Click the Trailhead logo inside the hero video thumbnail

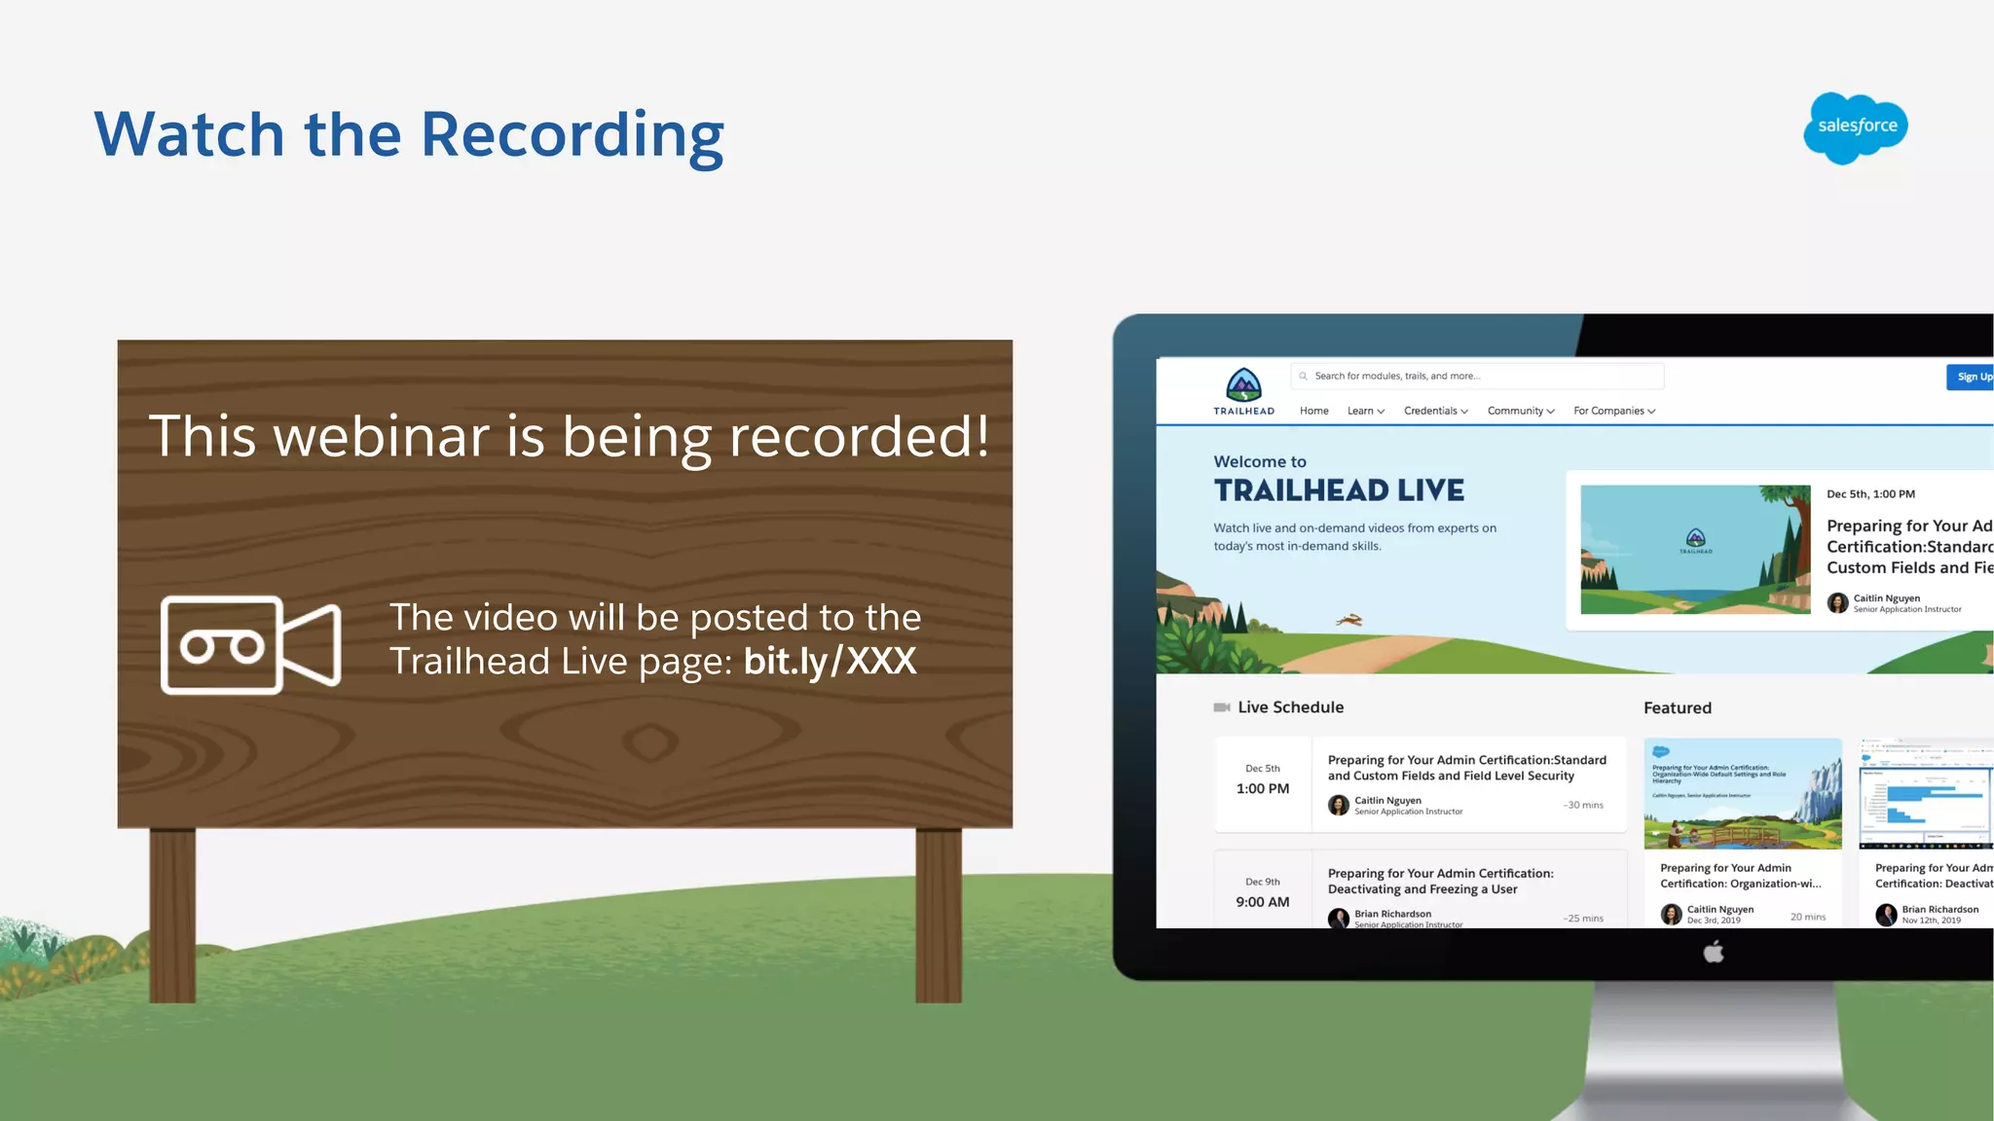(1695, 541)
